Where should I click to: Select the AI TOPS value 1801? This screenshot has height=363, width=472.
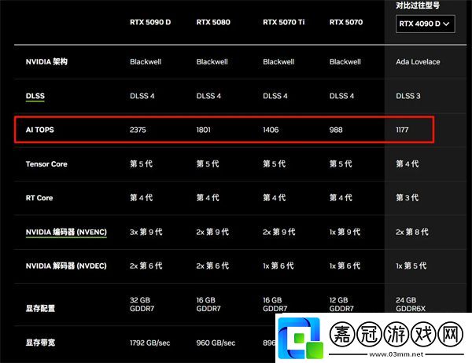(x=204, y=130)
